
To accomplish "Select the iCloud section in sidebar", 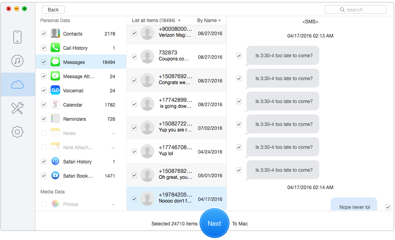I will point(17,84).
